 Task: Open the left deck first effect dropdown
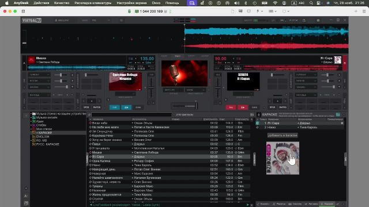(x=39, y=75)
